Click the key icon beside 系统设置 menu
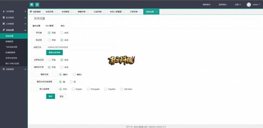Screen dimensions: 263x128 click(4, 30)
